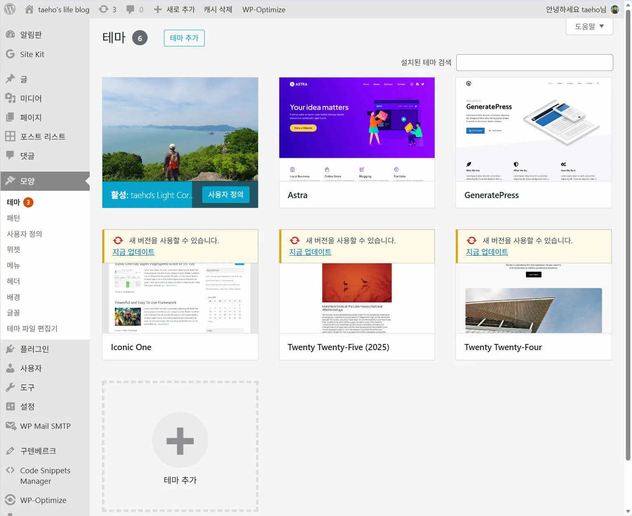
Task: Open user avatar in top right corner
Action: [615, 9]
